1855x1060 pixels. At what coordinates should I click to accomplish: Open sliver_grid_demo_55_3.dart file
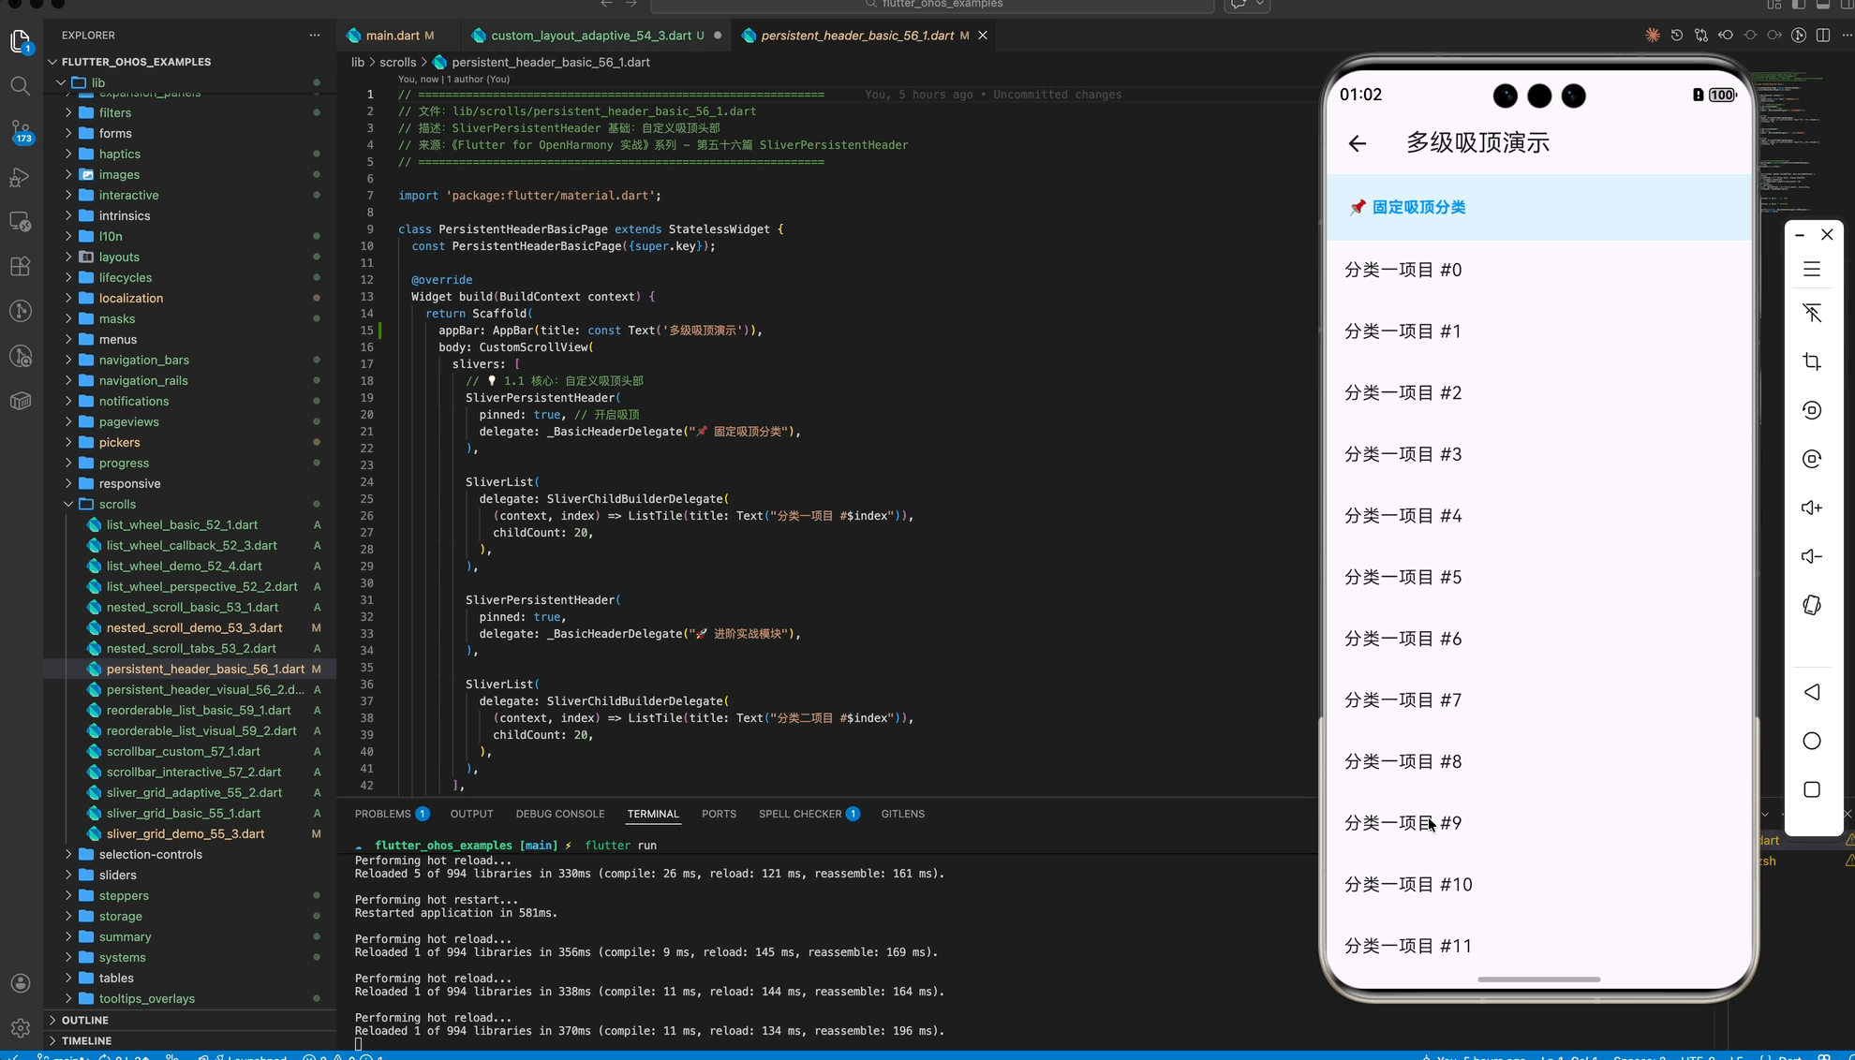[x=185, y=833]
